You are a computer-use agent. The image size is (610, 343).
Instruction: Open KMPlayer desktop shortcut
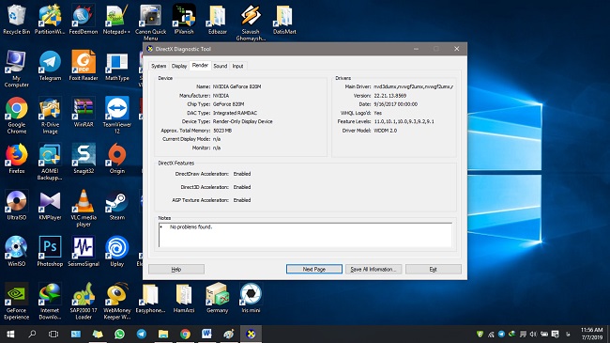(x=50, y=205)
